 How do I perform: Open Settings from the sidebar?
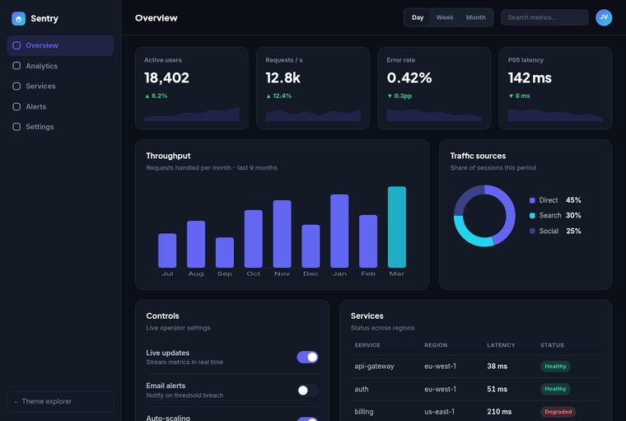[x=60, y=127]
